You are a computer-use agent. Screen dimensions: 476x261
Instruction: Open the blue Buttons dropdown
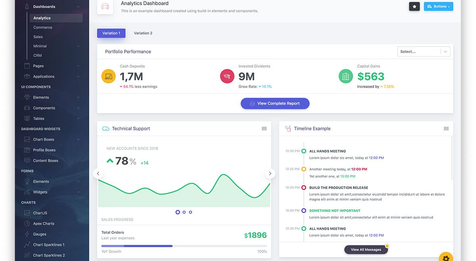pyautogui.click(x=438, y=6)
